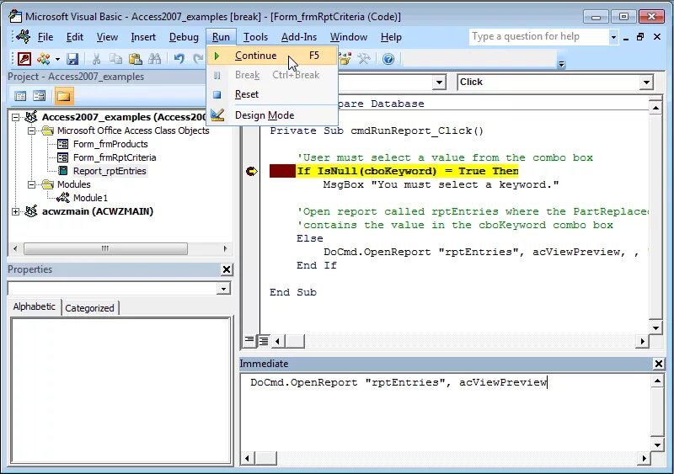Open the Window menu

pos(349,37)
